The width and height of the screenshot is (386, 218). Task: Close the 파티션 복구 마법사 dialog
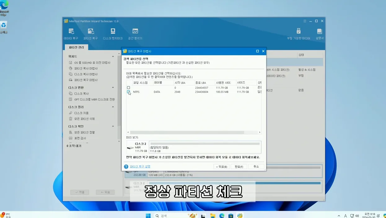[x=263, y=51]
